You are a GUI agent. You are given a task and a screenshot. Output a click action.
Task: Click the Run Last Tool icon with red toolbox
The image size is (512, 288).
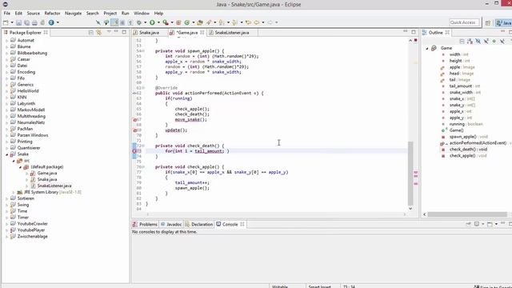click(x=166, y=22)
